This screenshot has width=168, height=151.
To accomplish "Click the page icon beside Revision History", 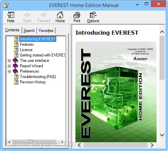I will 16,82.
